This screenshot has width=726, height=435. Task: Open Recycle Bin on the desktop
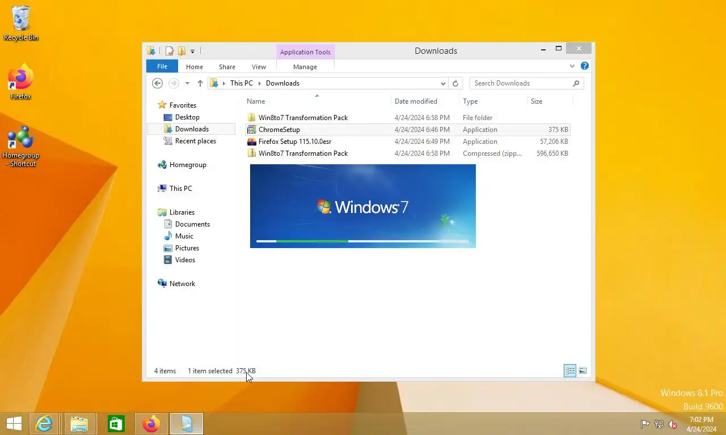21,23
